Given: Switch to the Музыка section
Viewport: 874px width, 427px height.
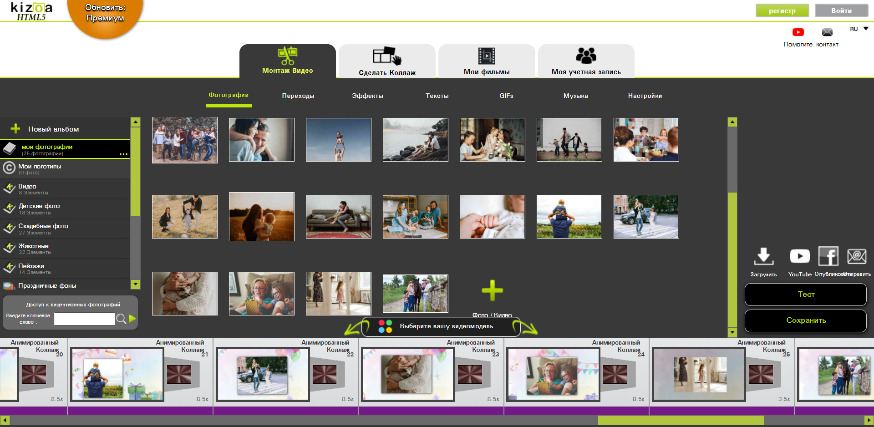Looking at the screenshot, I should [x=576, y=96].
